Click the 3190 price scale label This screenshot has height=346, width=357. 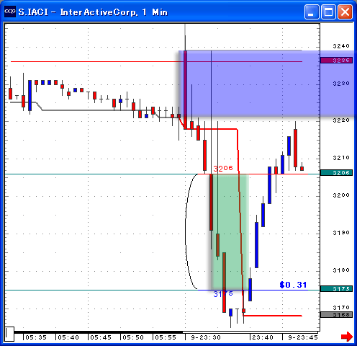(341, 233)
